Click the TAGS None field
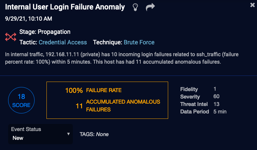 coord(94,134)
